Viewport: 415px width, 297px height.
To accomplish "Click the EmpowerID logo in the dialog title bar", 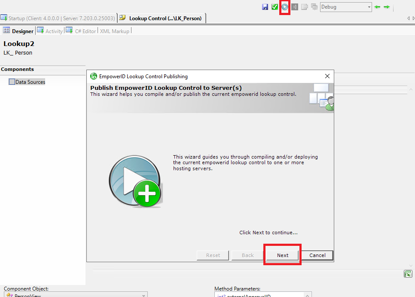I will (x=93, y=76).
